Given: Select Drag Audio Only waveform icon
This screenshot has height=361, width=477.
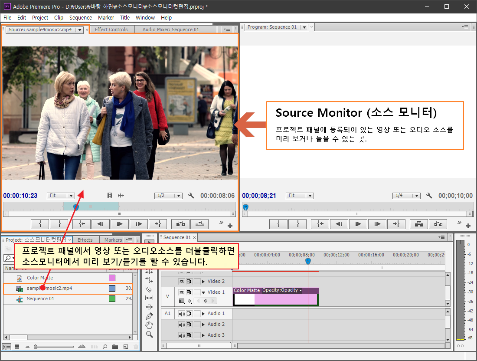Looking at the screenshot, I should point(121,196).
